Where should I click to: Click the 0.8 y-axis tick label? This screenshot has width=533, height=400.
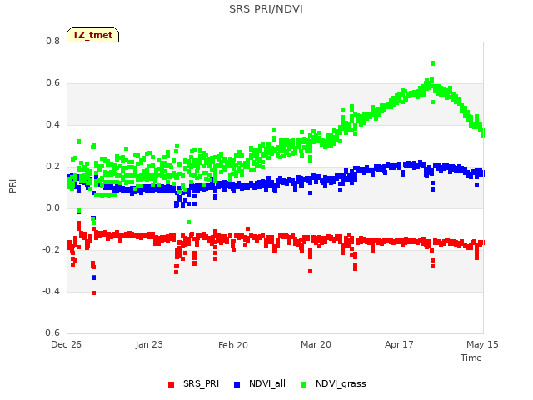click(x=52, y=41)
